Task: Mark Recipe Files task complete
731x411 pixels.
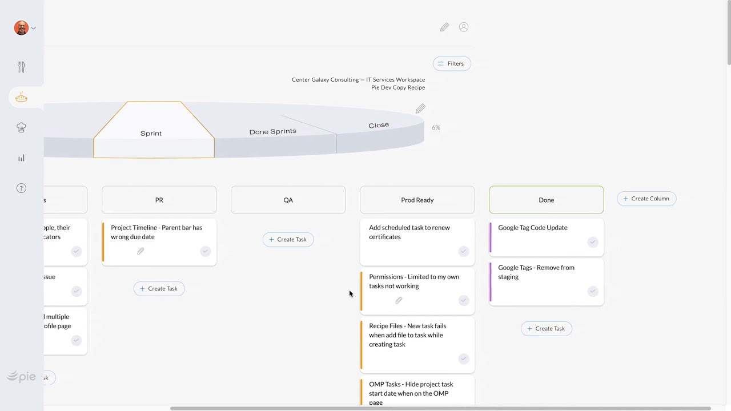Action: click(x=464, y=358)
